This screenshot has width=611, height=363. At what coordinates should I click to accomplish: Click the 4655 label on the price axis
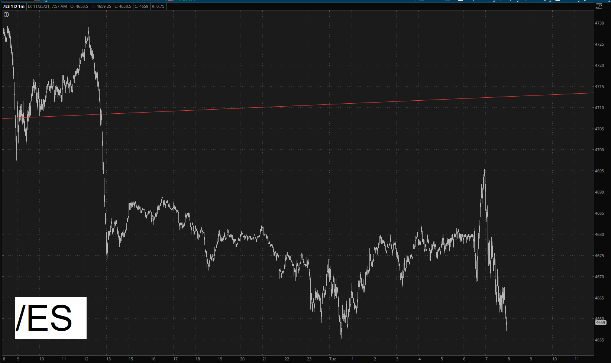tap(599, 340)
